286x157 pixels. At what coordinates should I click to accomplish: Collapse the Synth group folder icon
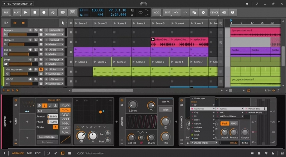pyautogui.click(x=6, y=64)
